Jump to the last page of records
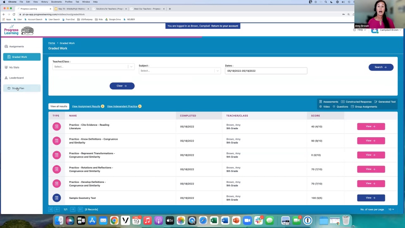This screenshot has height=228, width=405. [80, 209]
